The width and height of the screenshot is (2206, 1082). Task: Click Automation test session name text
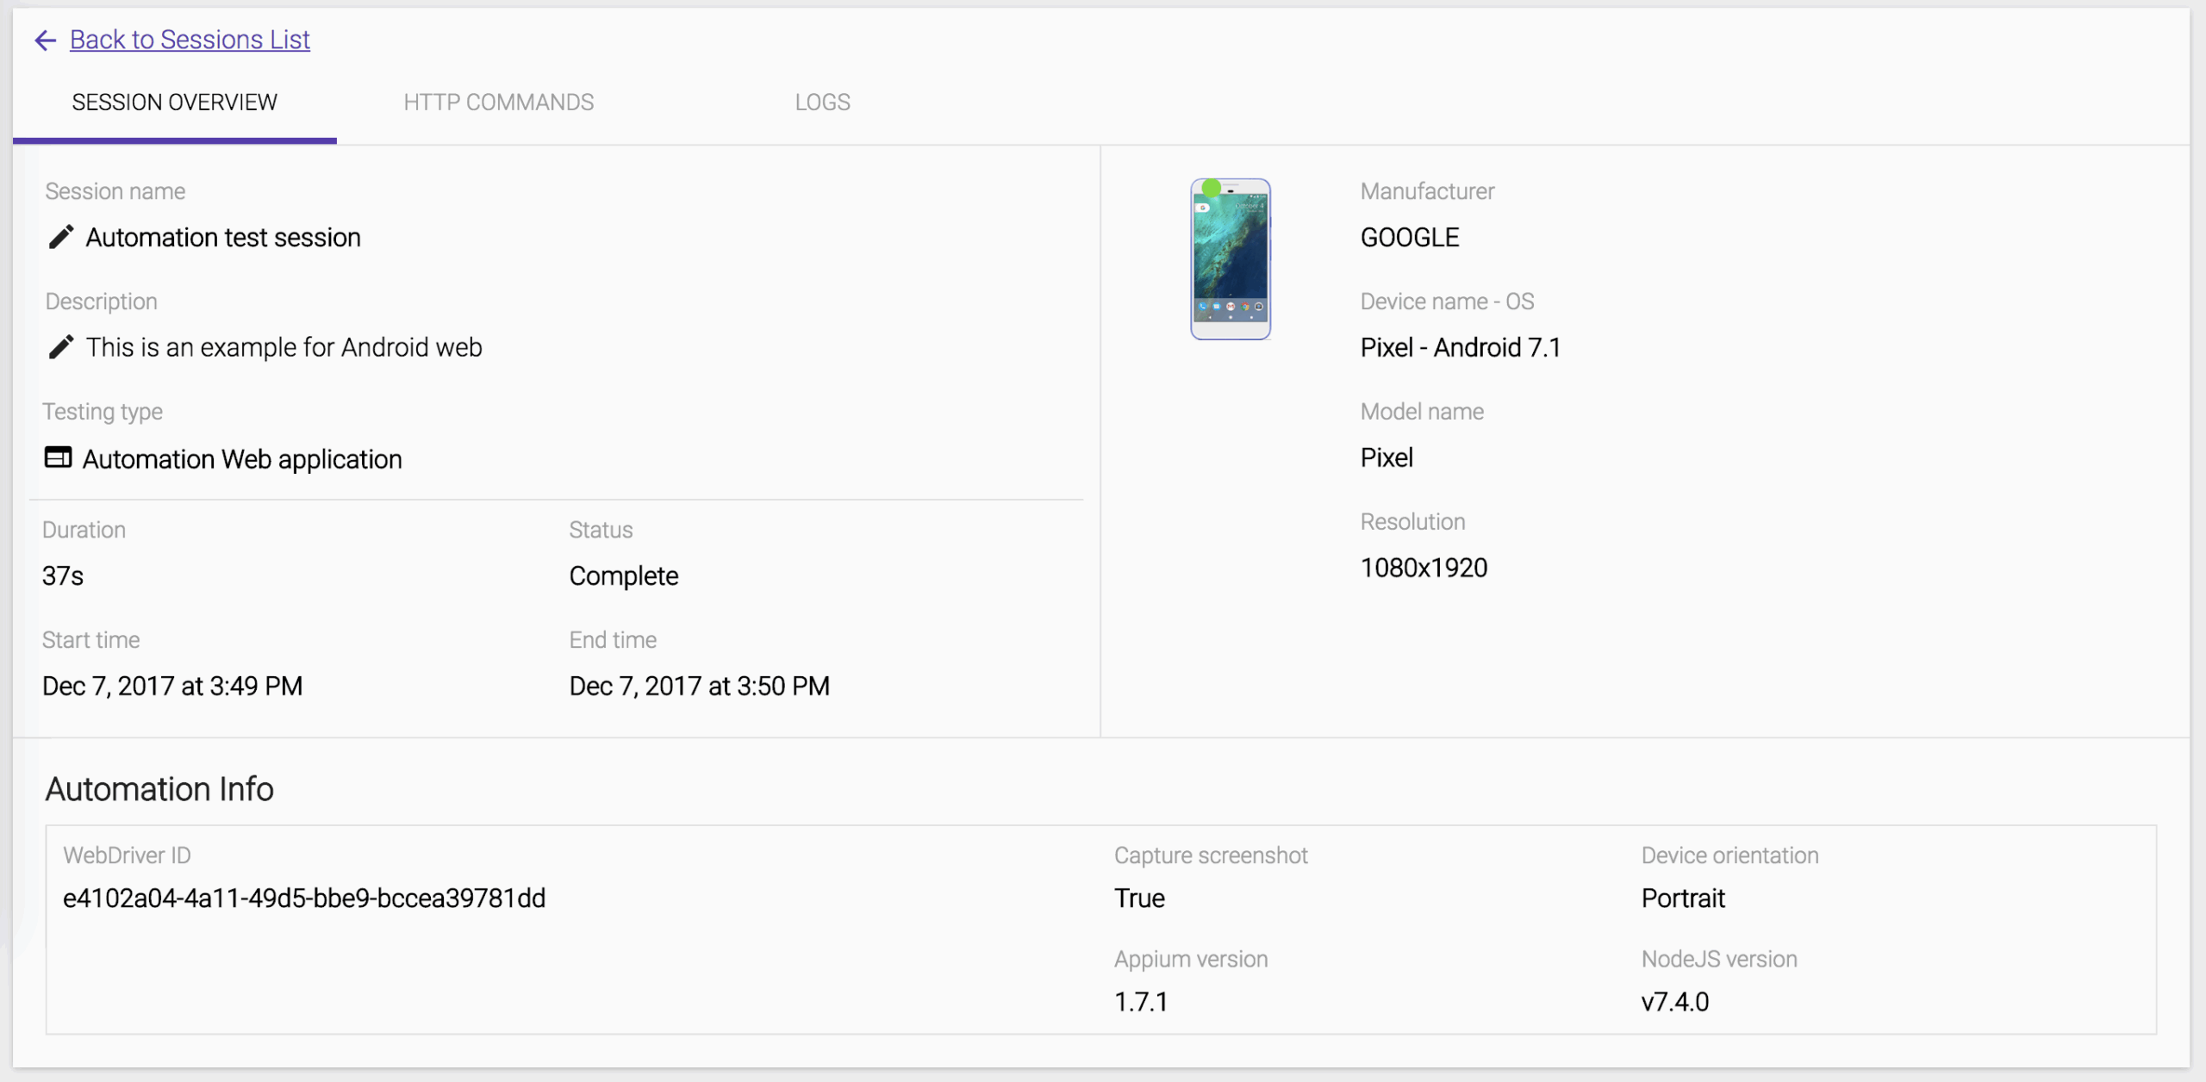pyautogui.click(x=223, y=238)
